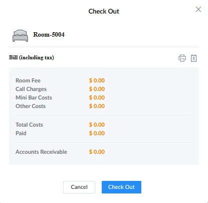This screenshot has width=208, height=203.
Task: Click the Accounts Receivable label
Action: 41,152
